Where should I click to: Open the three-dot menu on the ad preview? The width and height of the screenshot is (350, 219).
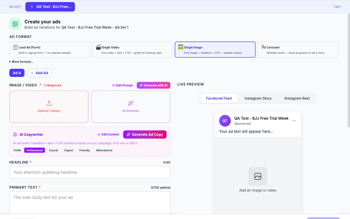(294, 121)
